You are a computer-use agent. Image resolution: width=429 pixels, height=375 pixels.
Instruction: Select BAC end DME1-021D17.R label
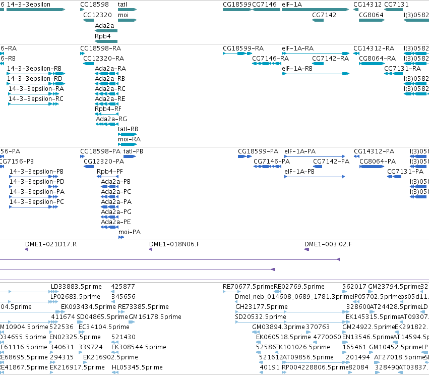[51, 244]
